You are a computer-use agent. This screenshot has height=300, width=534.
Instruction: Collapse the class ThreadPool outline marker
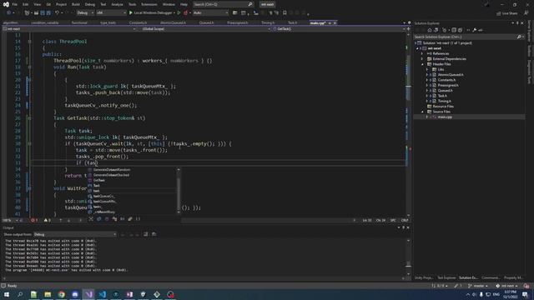(x=30, y=42)
